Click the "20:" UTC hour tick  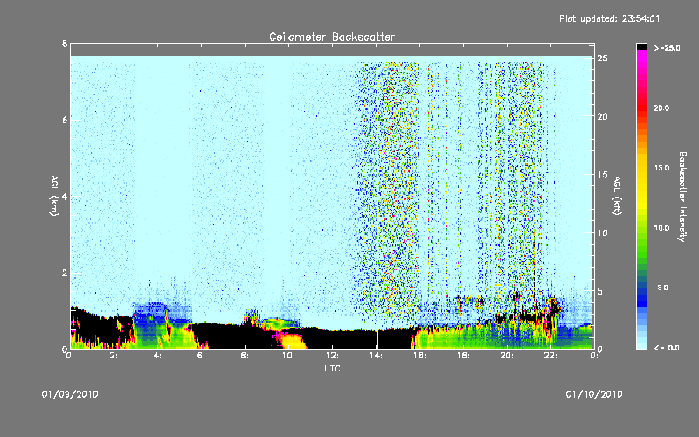pos(507,356)
